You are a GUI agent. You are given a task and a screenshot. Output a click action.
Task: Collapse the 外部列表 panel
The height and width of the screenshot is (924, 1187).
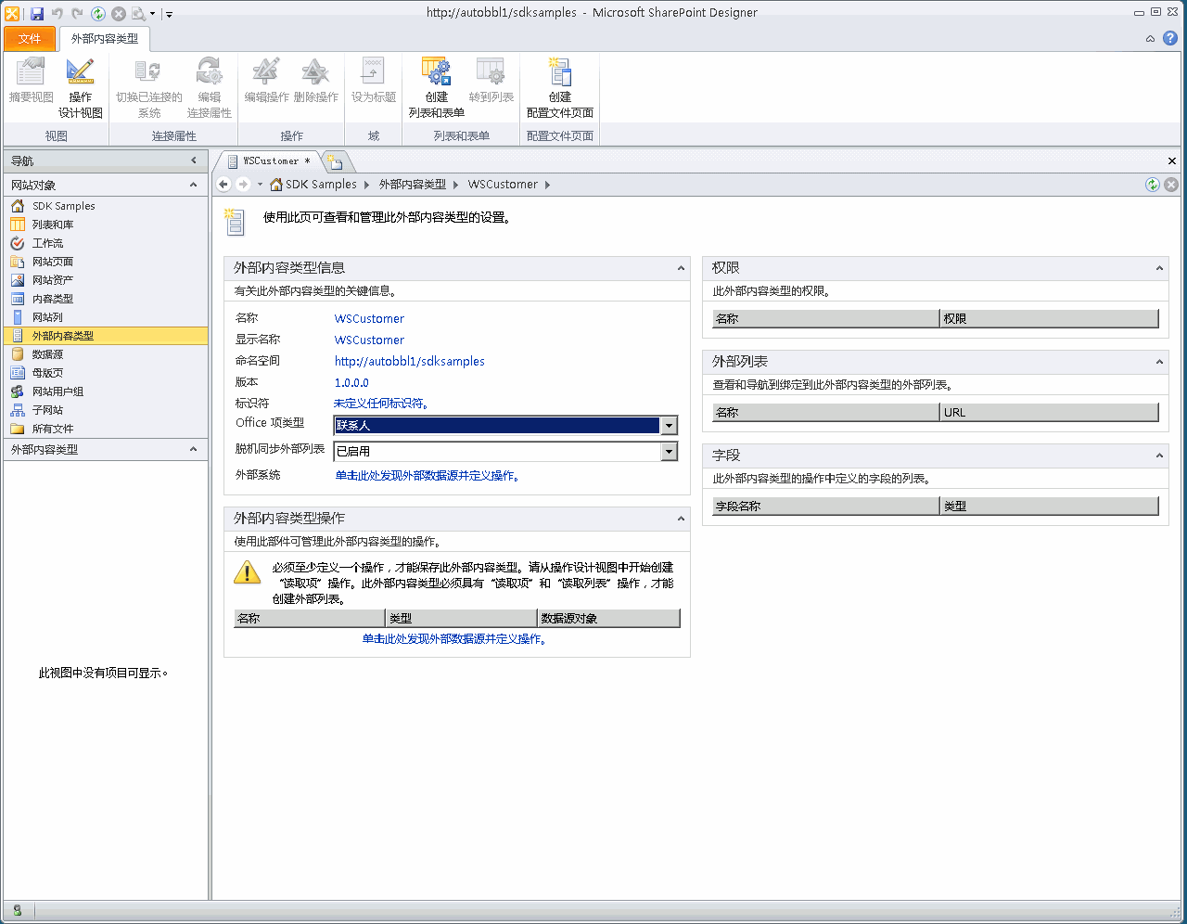click(x=1159, y=362)
